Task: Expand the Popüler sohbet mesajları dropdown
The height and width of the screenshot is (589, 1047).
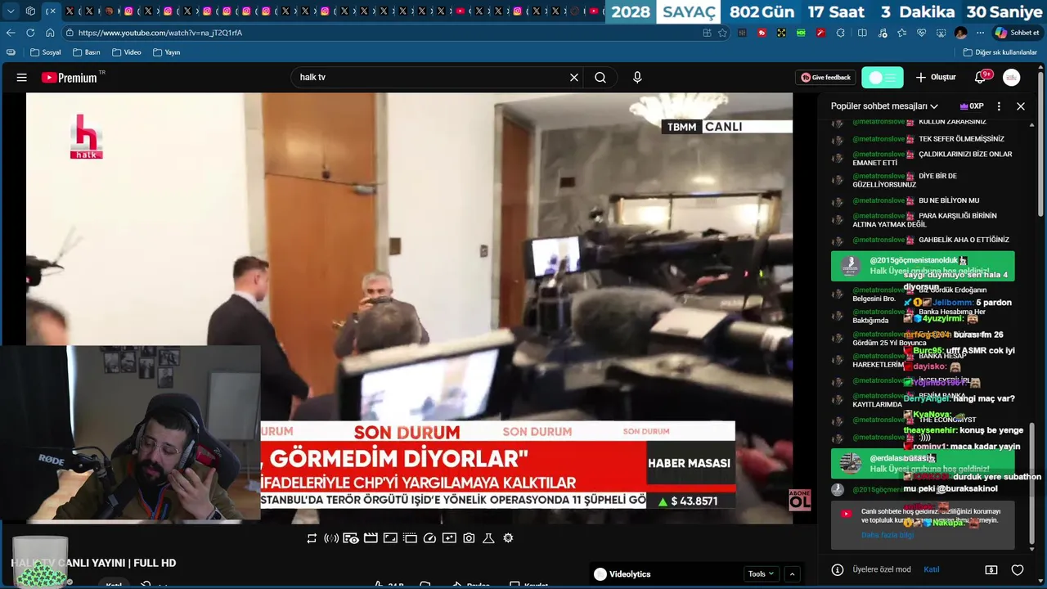Action: tap(884, 106)
